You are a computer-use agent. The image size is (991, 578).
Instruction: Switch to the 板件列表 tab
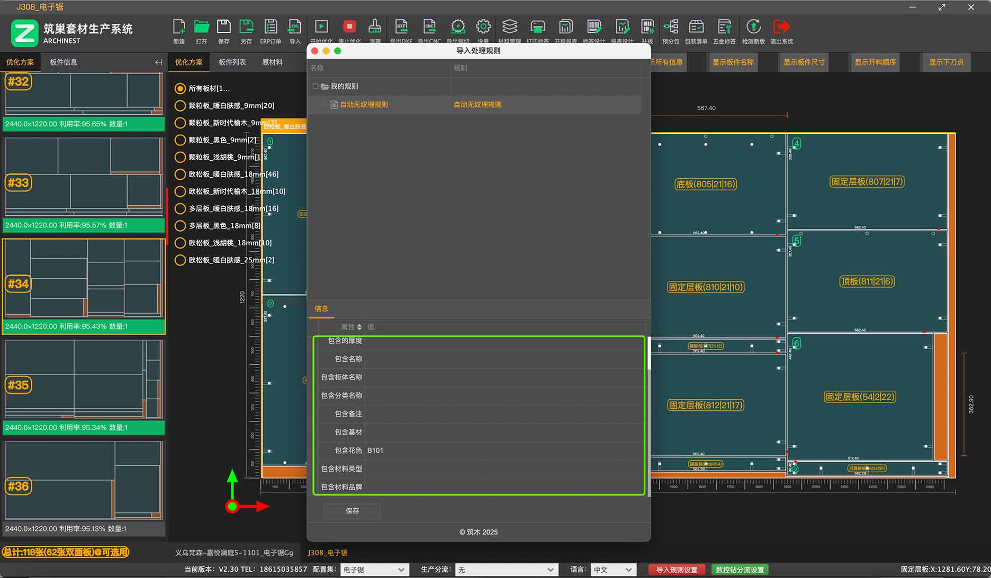click(x=232, y=62)
